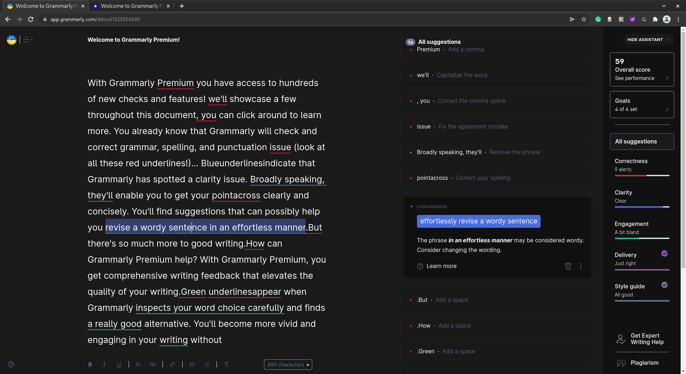Image resolution: width=686 pixels, height=374 pixels.
Task: Close the first Grammarly browser tab
Action: pos(83,6)
